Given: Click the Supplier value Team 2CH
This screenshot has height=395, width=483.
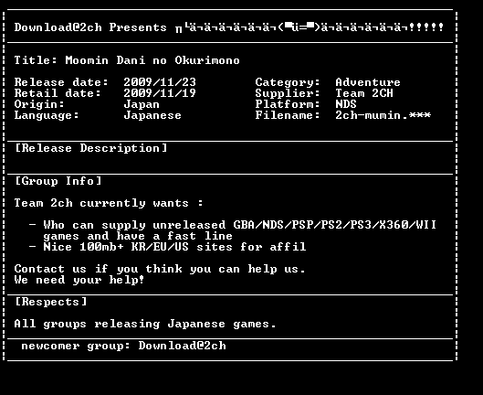Looking at the screenshot, I should point(364,93).
